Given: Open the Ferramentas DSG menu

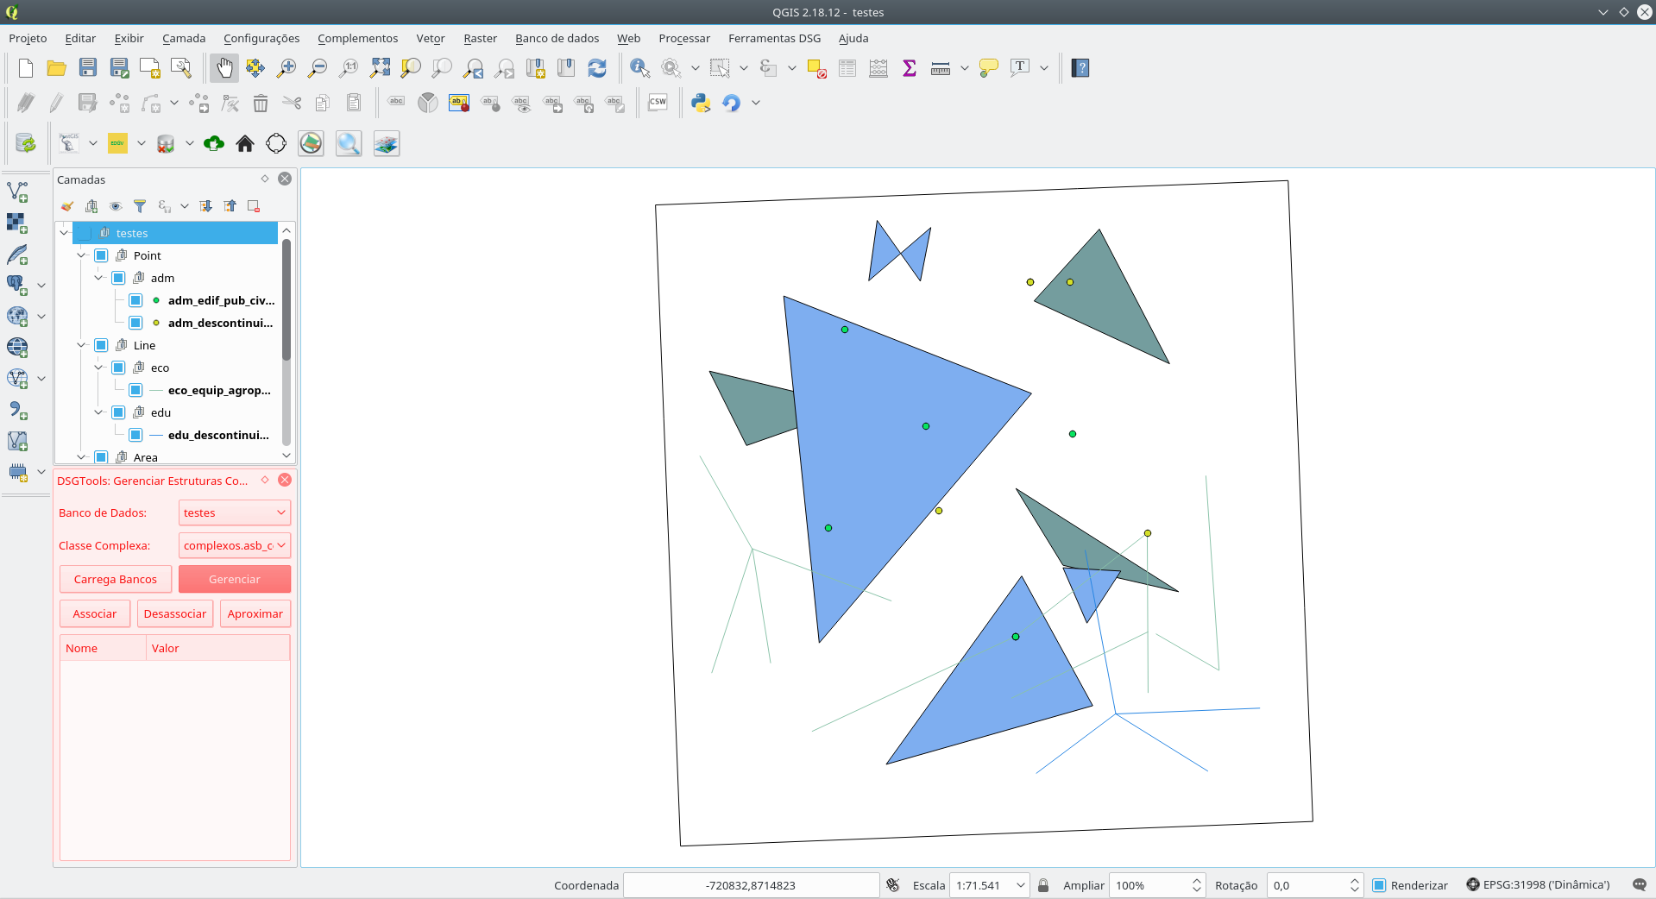Looking at the screenshot, I should 775,38.
